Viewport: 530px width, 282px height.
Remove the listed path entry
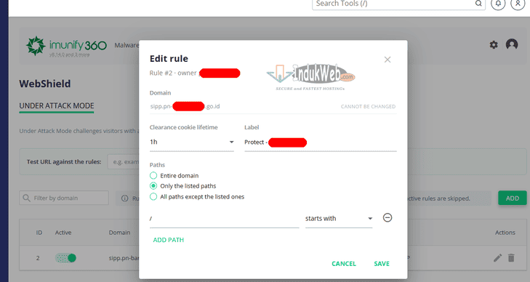click(x=388, y=218)
